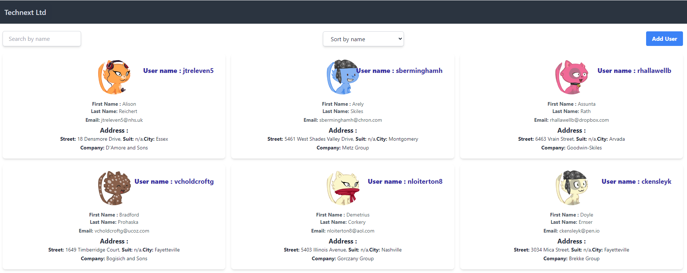The height and width of the screenshot is (273, 687).
Task: Click the blue cat avatar for sberminghamh
Action: pyautogui.click(x=343, y=77)
